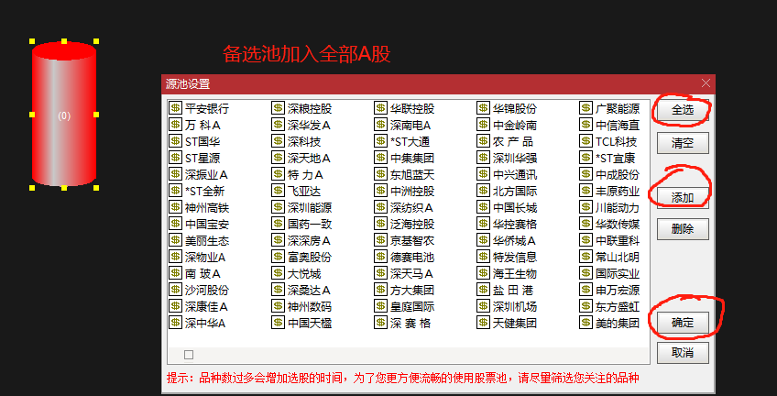Viewport: 777px width, 396px height.
Task: Select 深圳机场 in the list
Action: [515, 307]
